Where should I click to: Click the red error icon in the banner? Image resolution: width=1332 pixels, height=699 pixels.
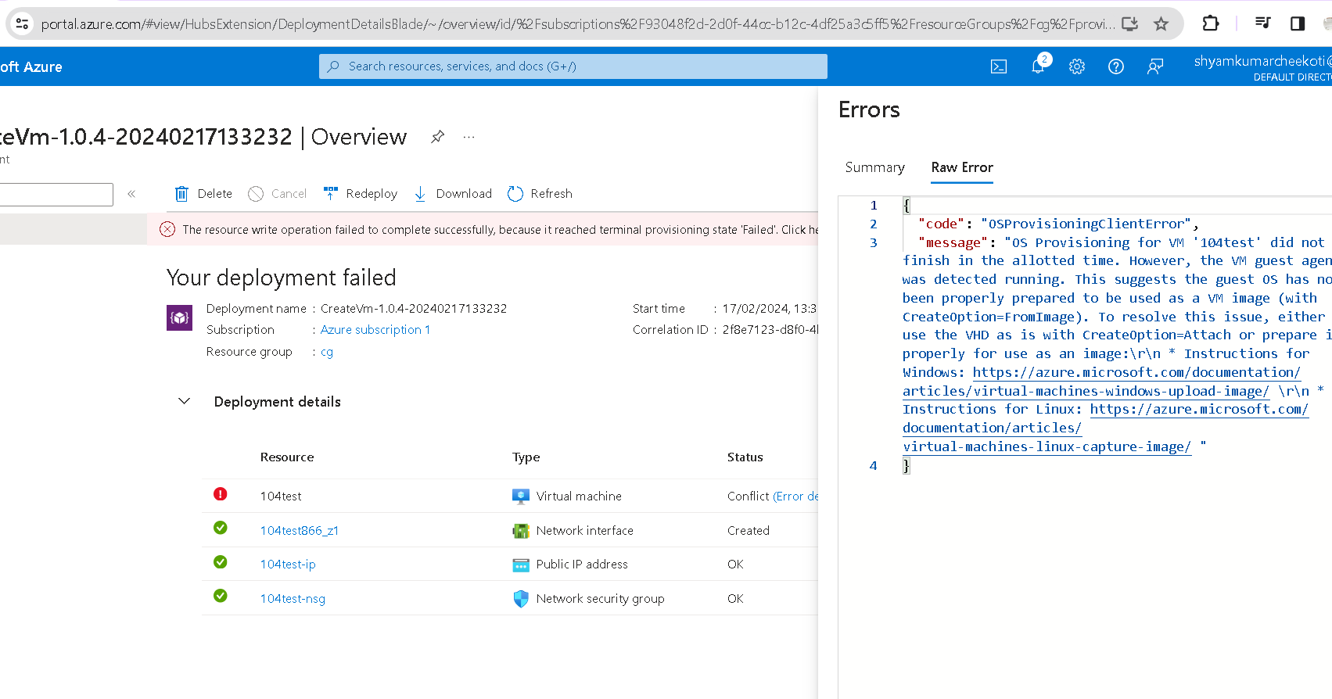[x=167, y=229]
